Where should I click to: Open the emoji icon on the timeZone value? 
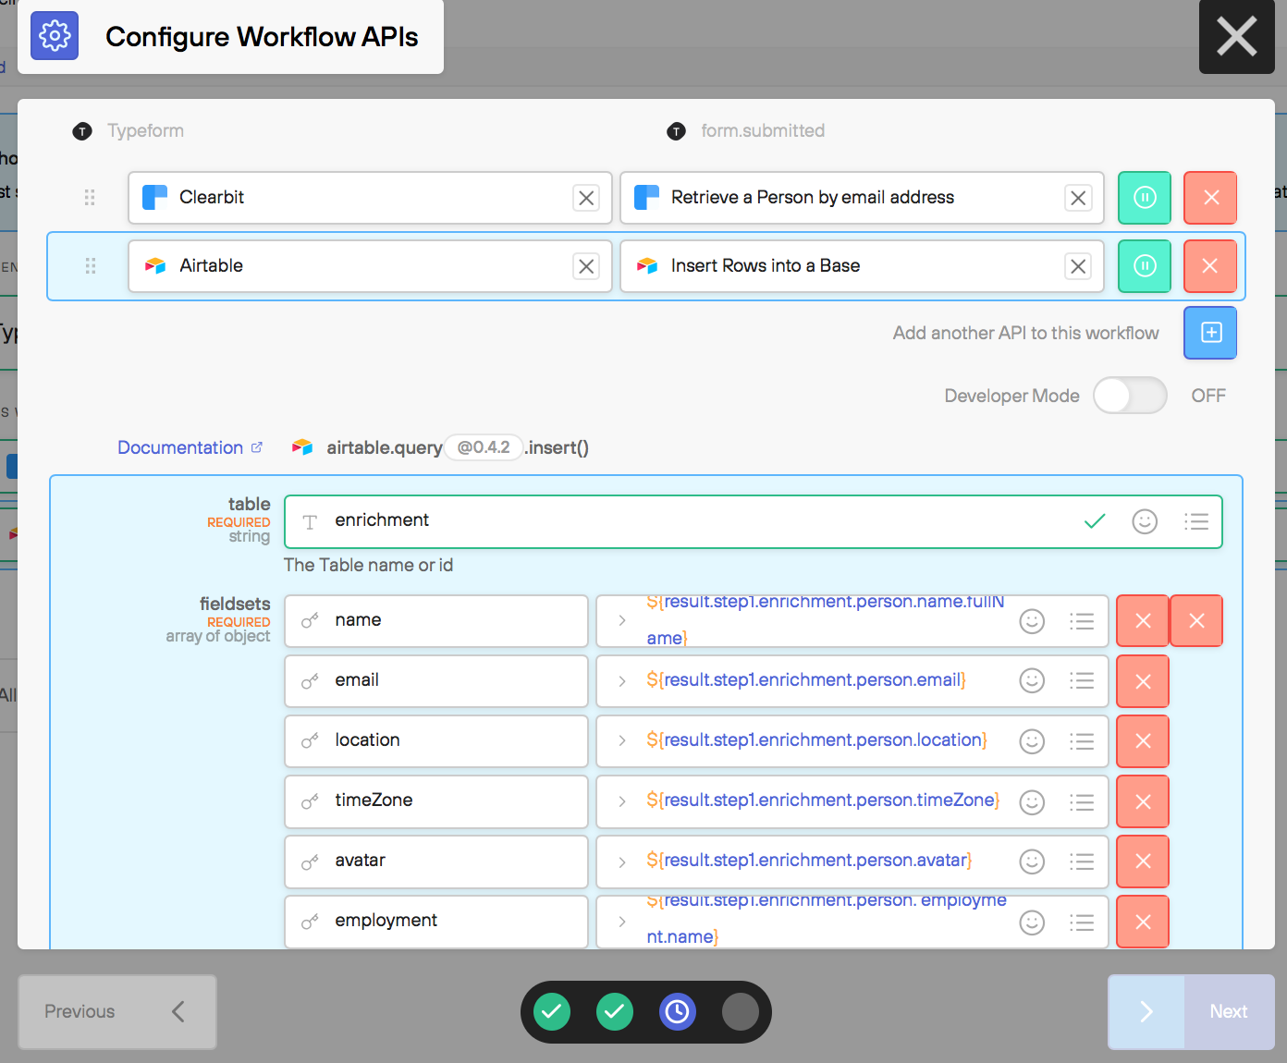coord(1032,801)
